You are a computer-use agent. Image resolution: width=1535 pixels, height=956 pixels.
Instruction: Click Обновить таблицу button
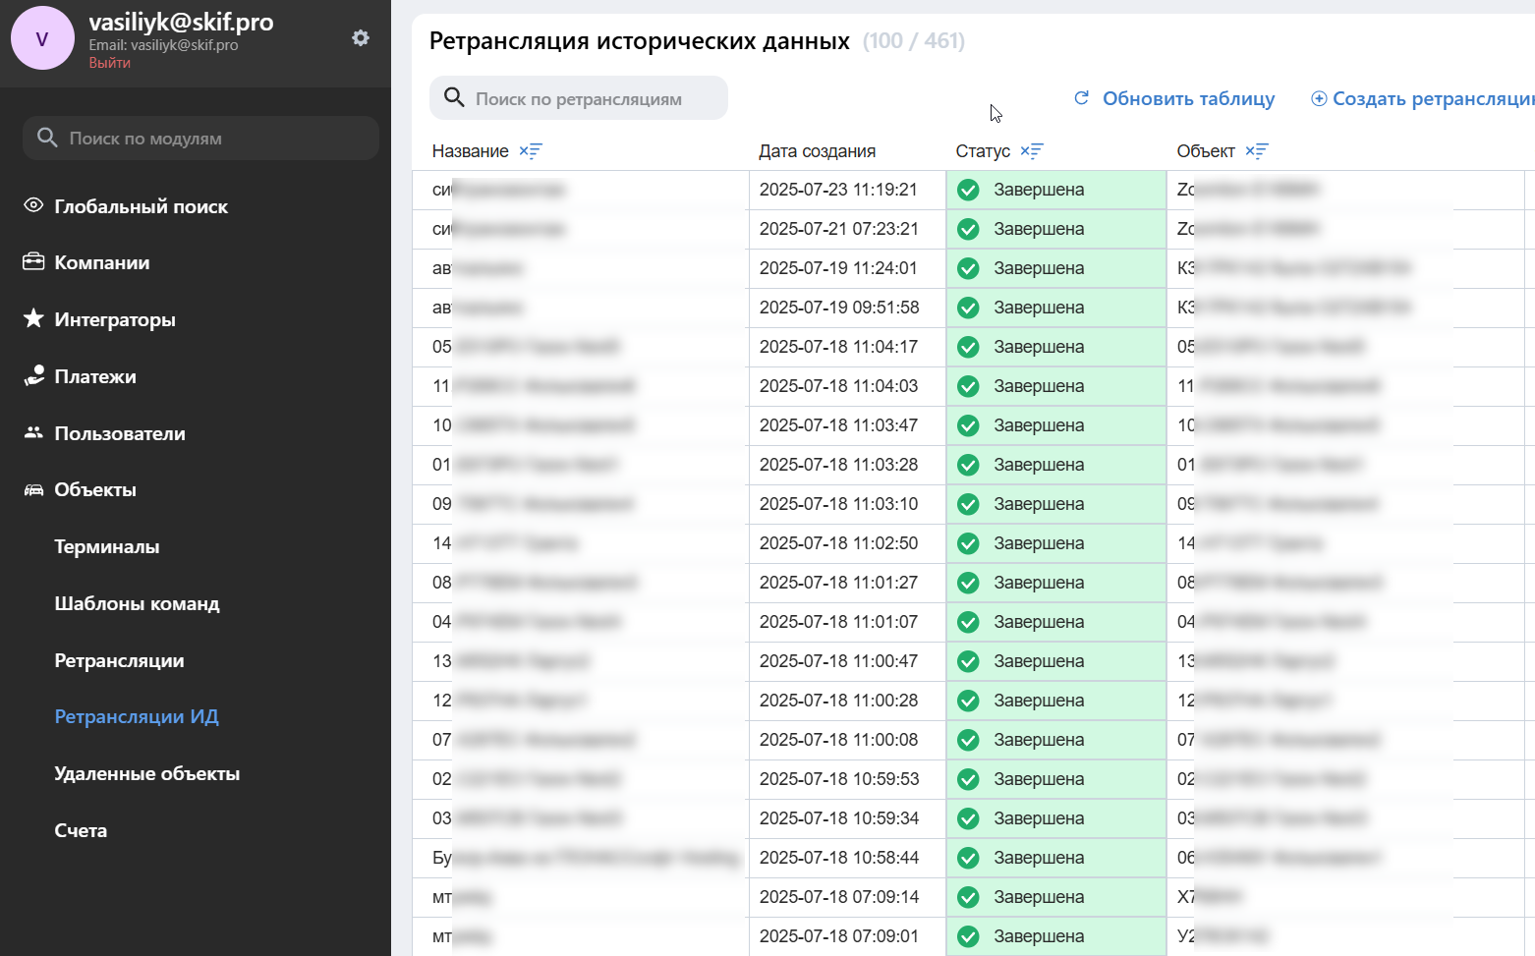pos(1187,98)
